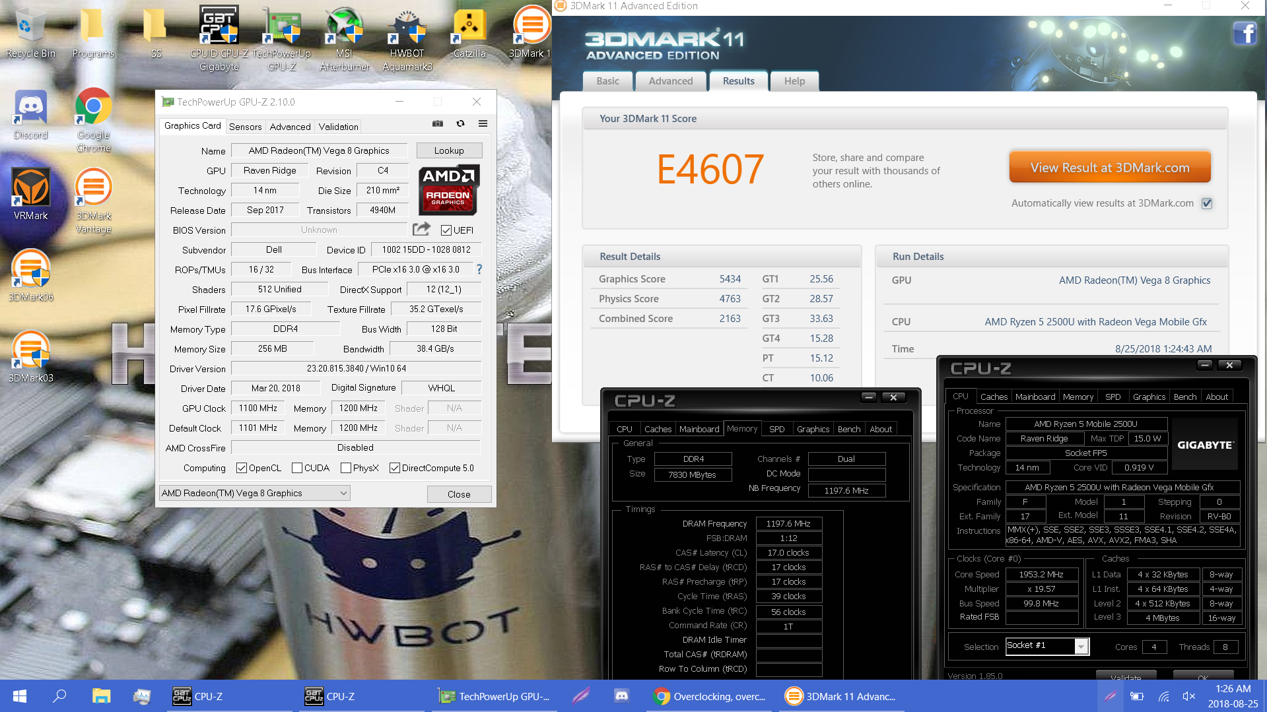Open the Advanced tab in 3DMark 11

(x=671, y=81)
